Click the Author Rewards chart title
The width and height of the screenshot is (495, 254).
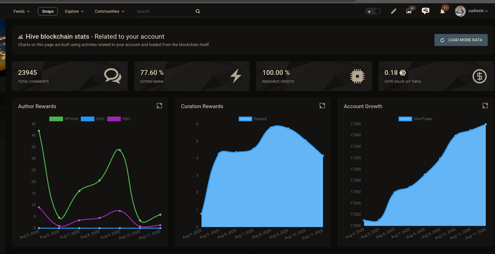click(37, 106)
